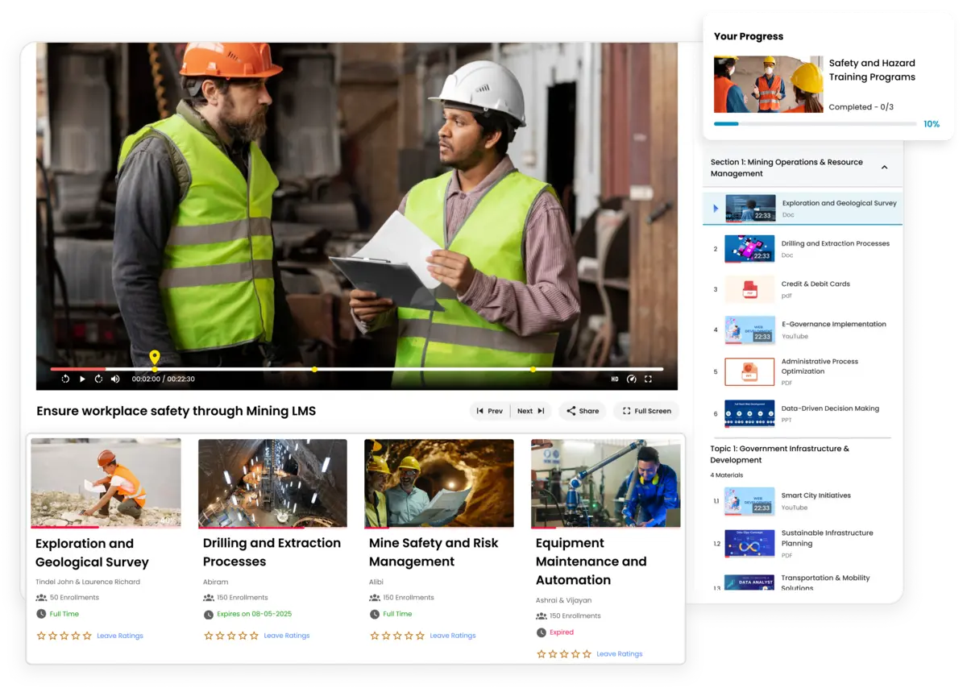Image resolution: width=967 pixels, height=688 pixels.
Task: Play the video
Action: coord(81,378)
